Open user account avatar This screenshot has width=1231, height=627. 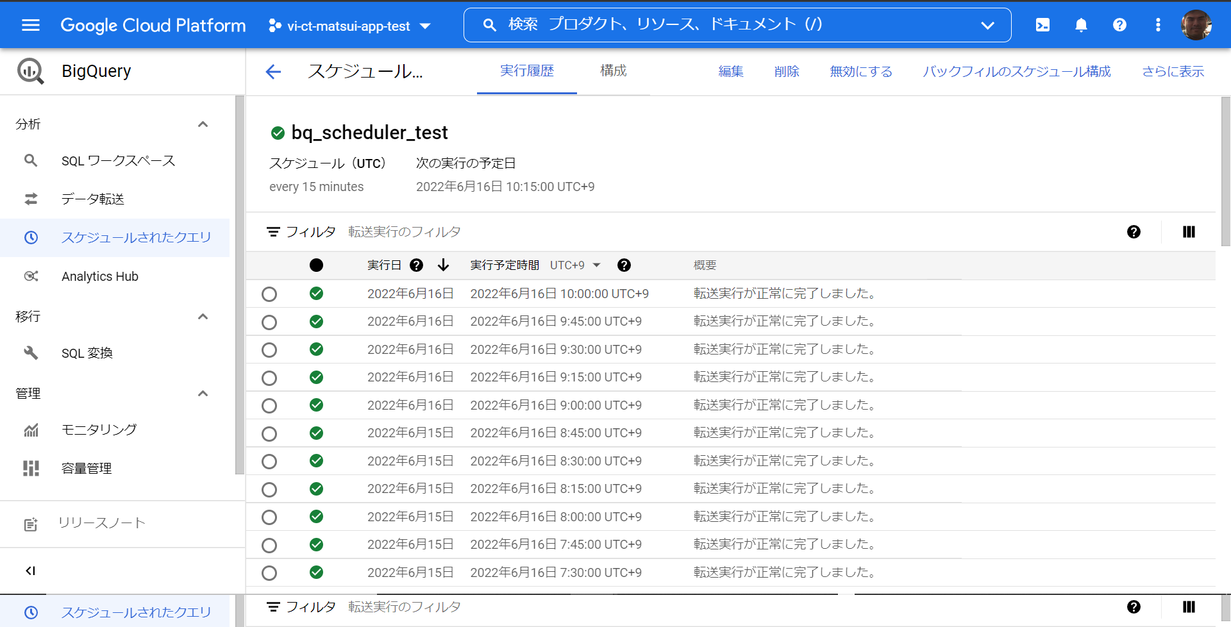(x=1196, y=25)
